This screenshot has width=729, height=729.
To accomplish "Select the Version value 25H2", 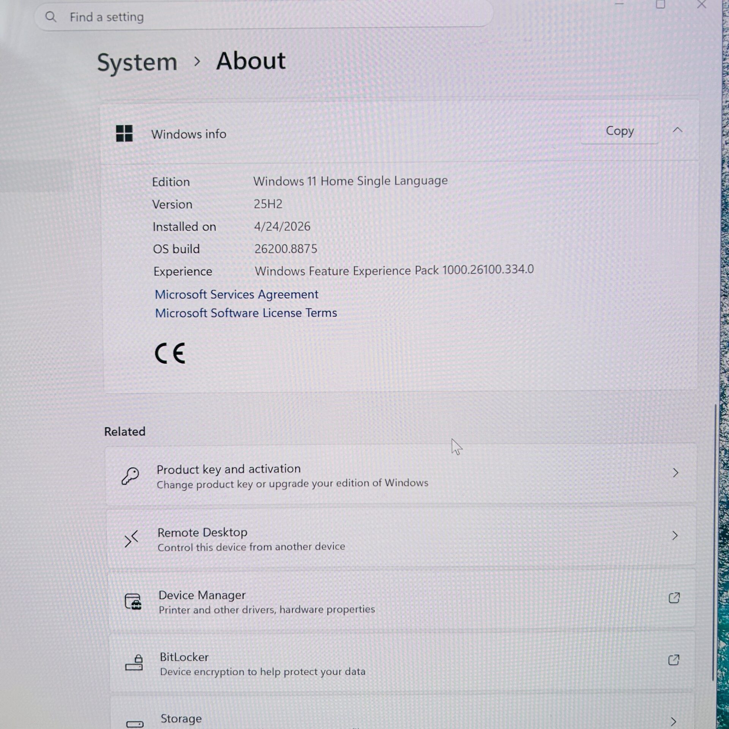I will point(268,204).
